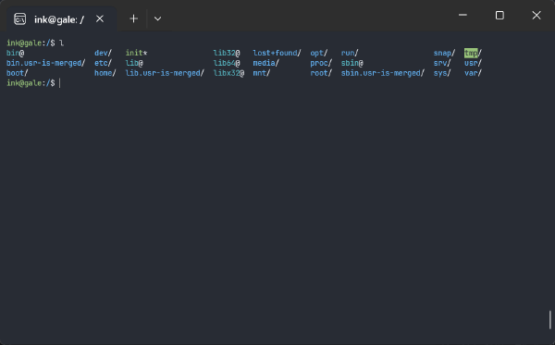Click the bin.usr-is-merged directory entry

pyautogui.click(x=45, y=63)
